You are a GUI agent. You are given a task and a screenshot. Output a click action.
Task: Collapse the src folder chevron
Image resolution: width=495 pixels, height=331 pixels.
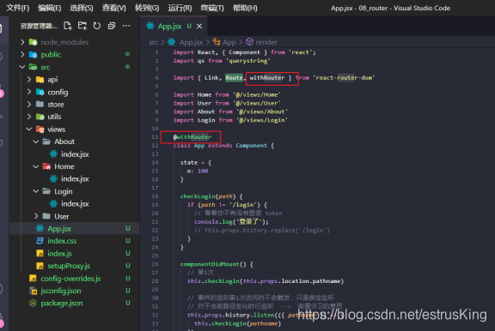tap(22, 67)
